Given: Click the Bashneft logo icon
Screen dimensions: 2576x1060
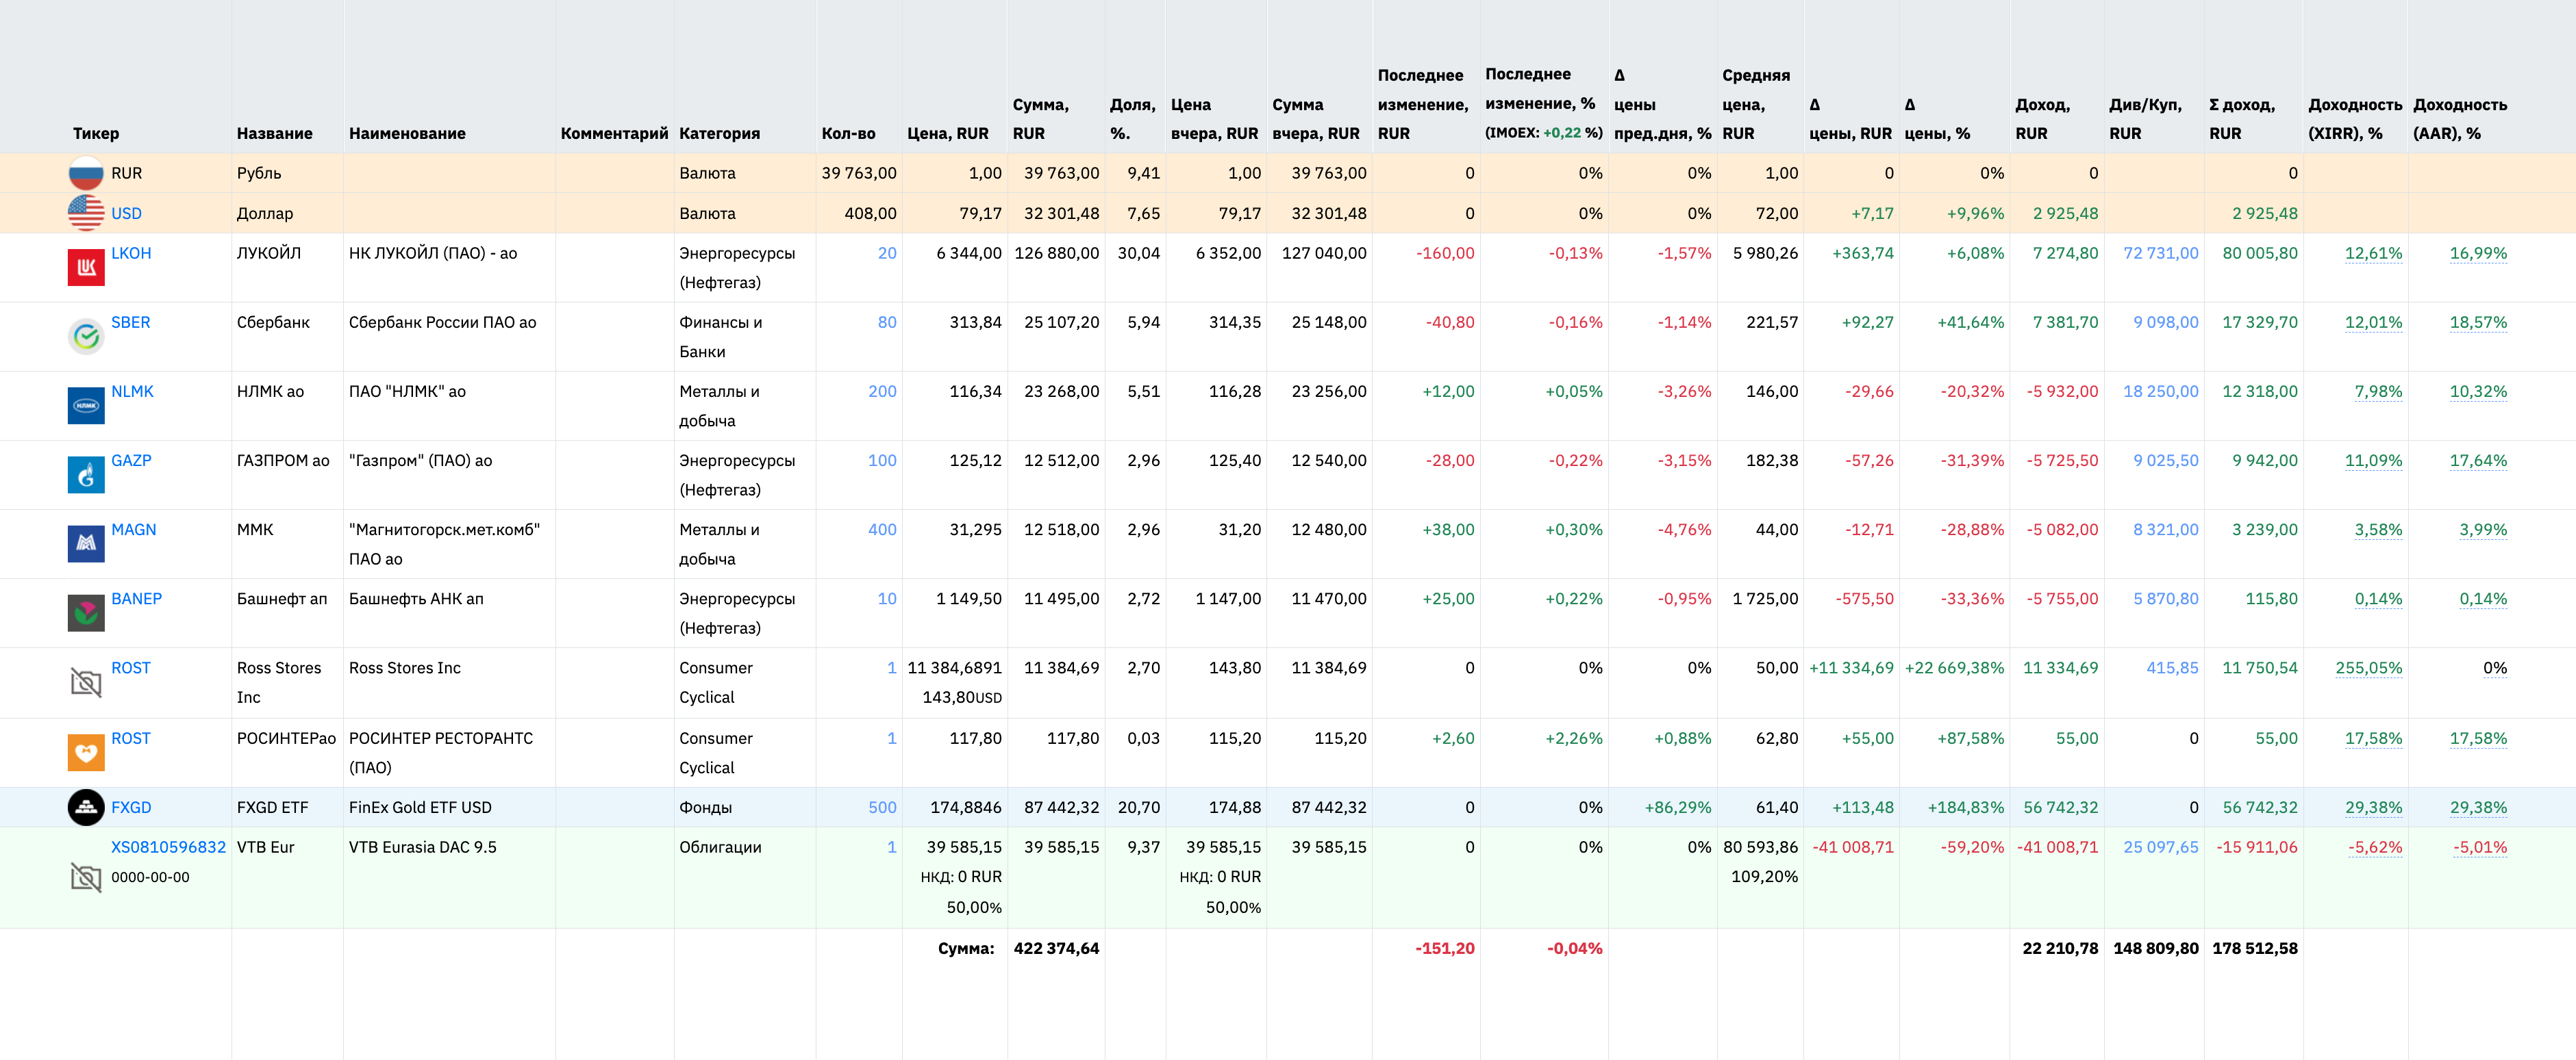Looking at the screenshot, I should point(86,612).
